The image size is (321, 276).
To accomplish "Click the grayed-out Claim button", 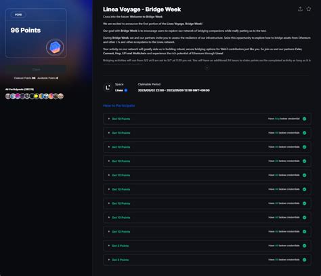I will [x=36, y=69].
